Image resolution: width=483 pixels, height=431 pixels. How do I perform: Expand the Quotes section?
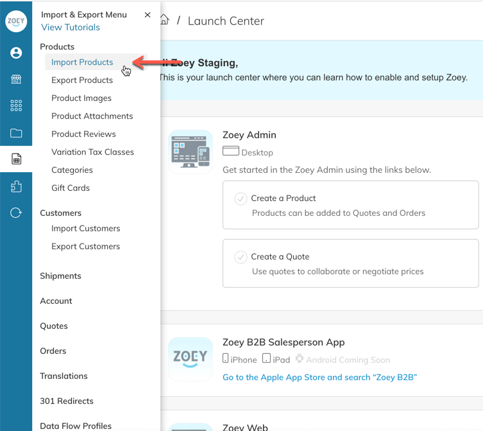[54, 326]
